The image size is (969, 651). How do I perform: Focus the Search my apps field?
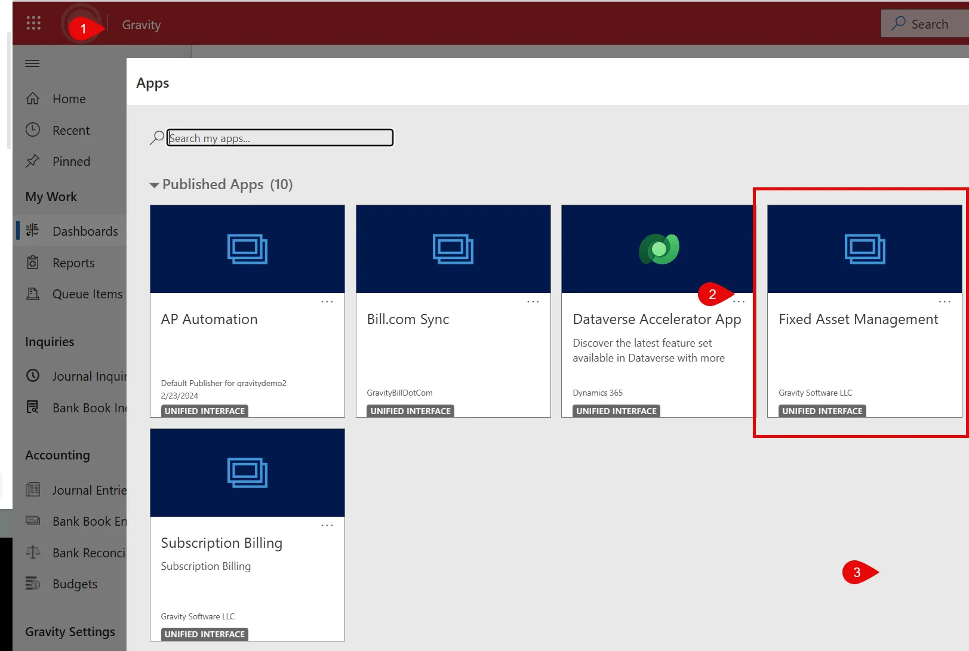[280, 138]
